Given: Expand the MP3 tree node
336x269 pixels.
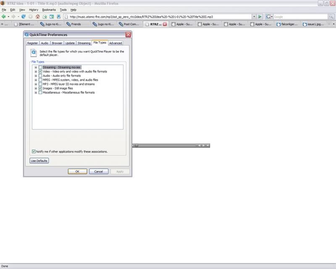Looking at the screenshot, I should pyautogui.click(x=36, y=84).
